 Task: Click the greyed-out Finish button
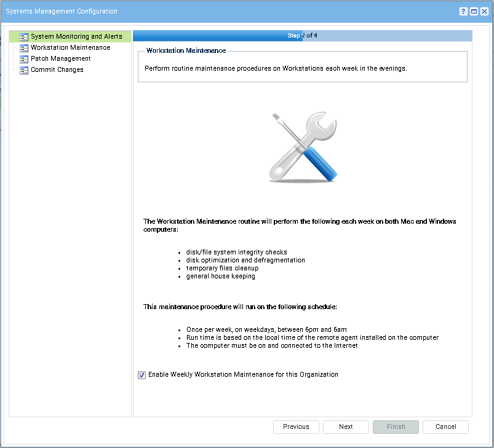click(396, 426)
